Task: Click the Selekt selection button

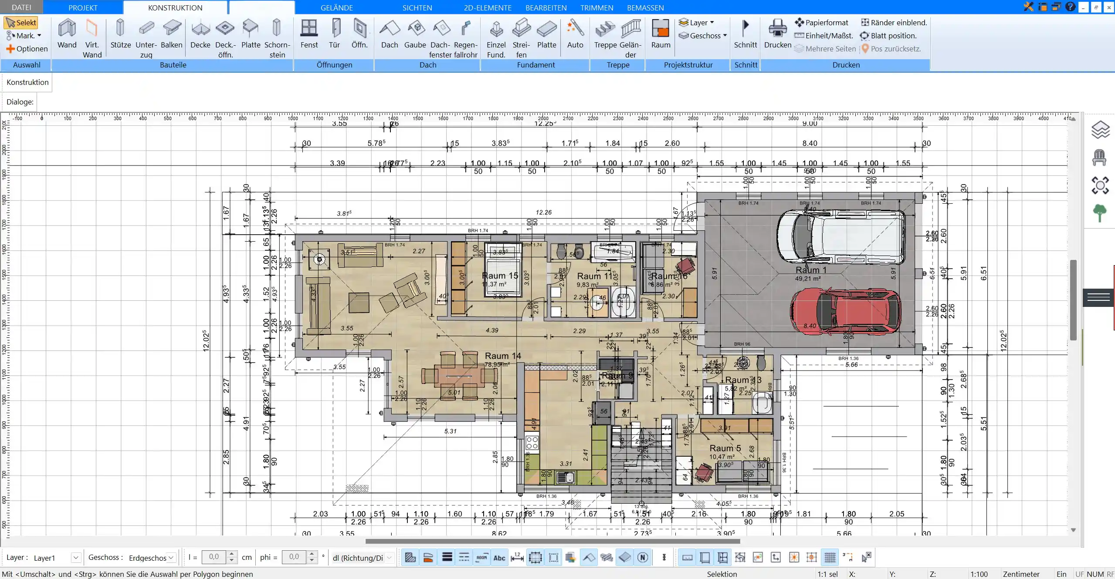Action: click(x=21, y=23)
